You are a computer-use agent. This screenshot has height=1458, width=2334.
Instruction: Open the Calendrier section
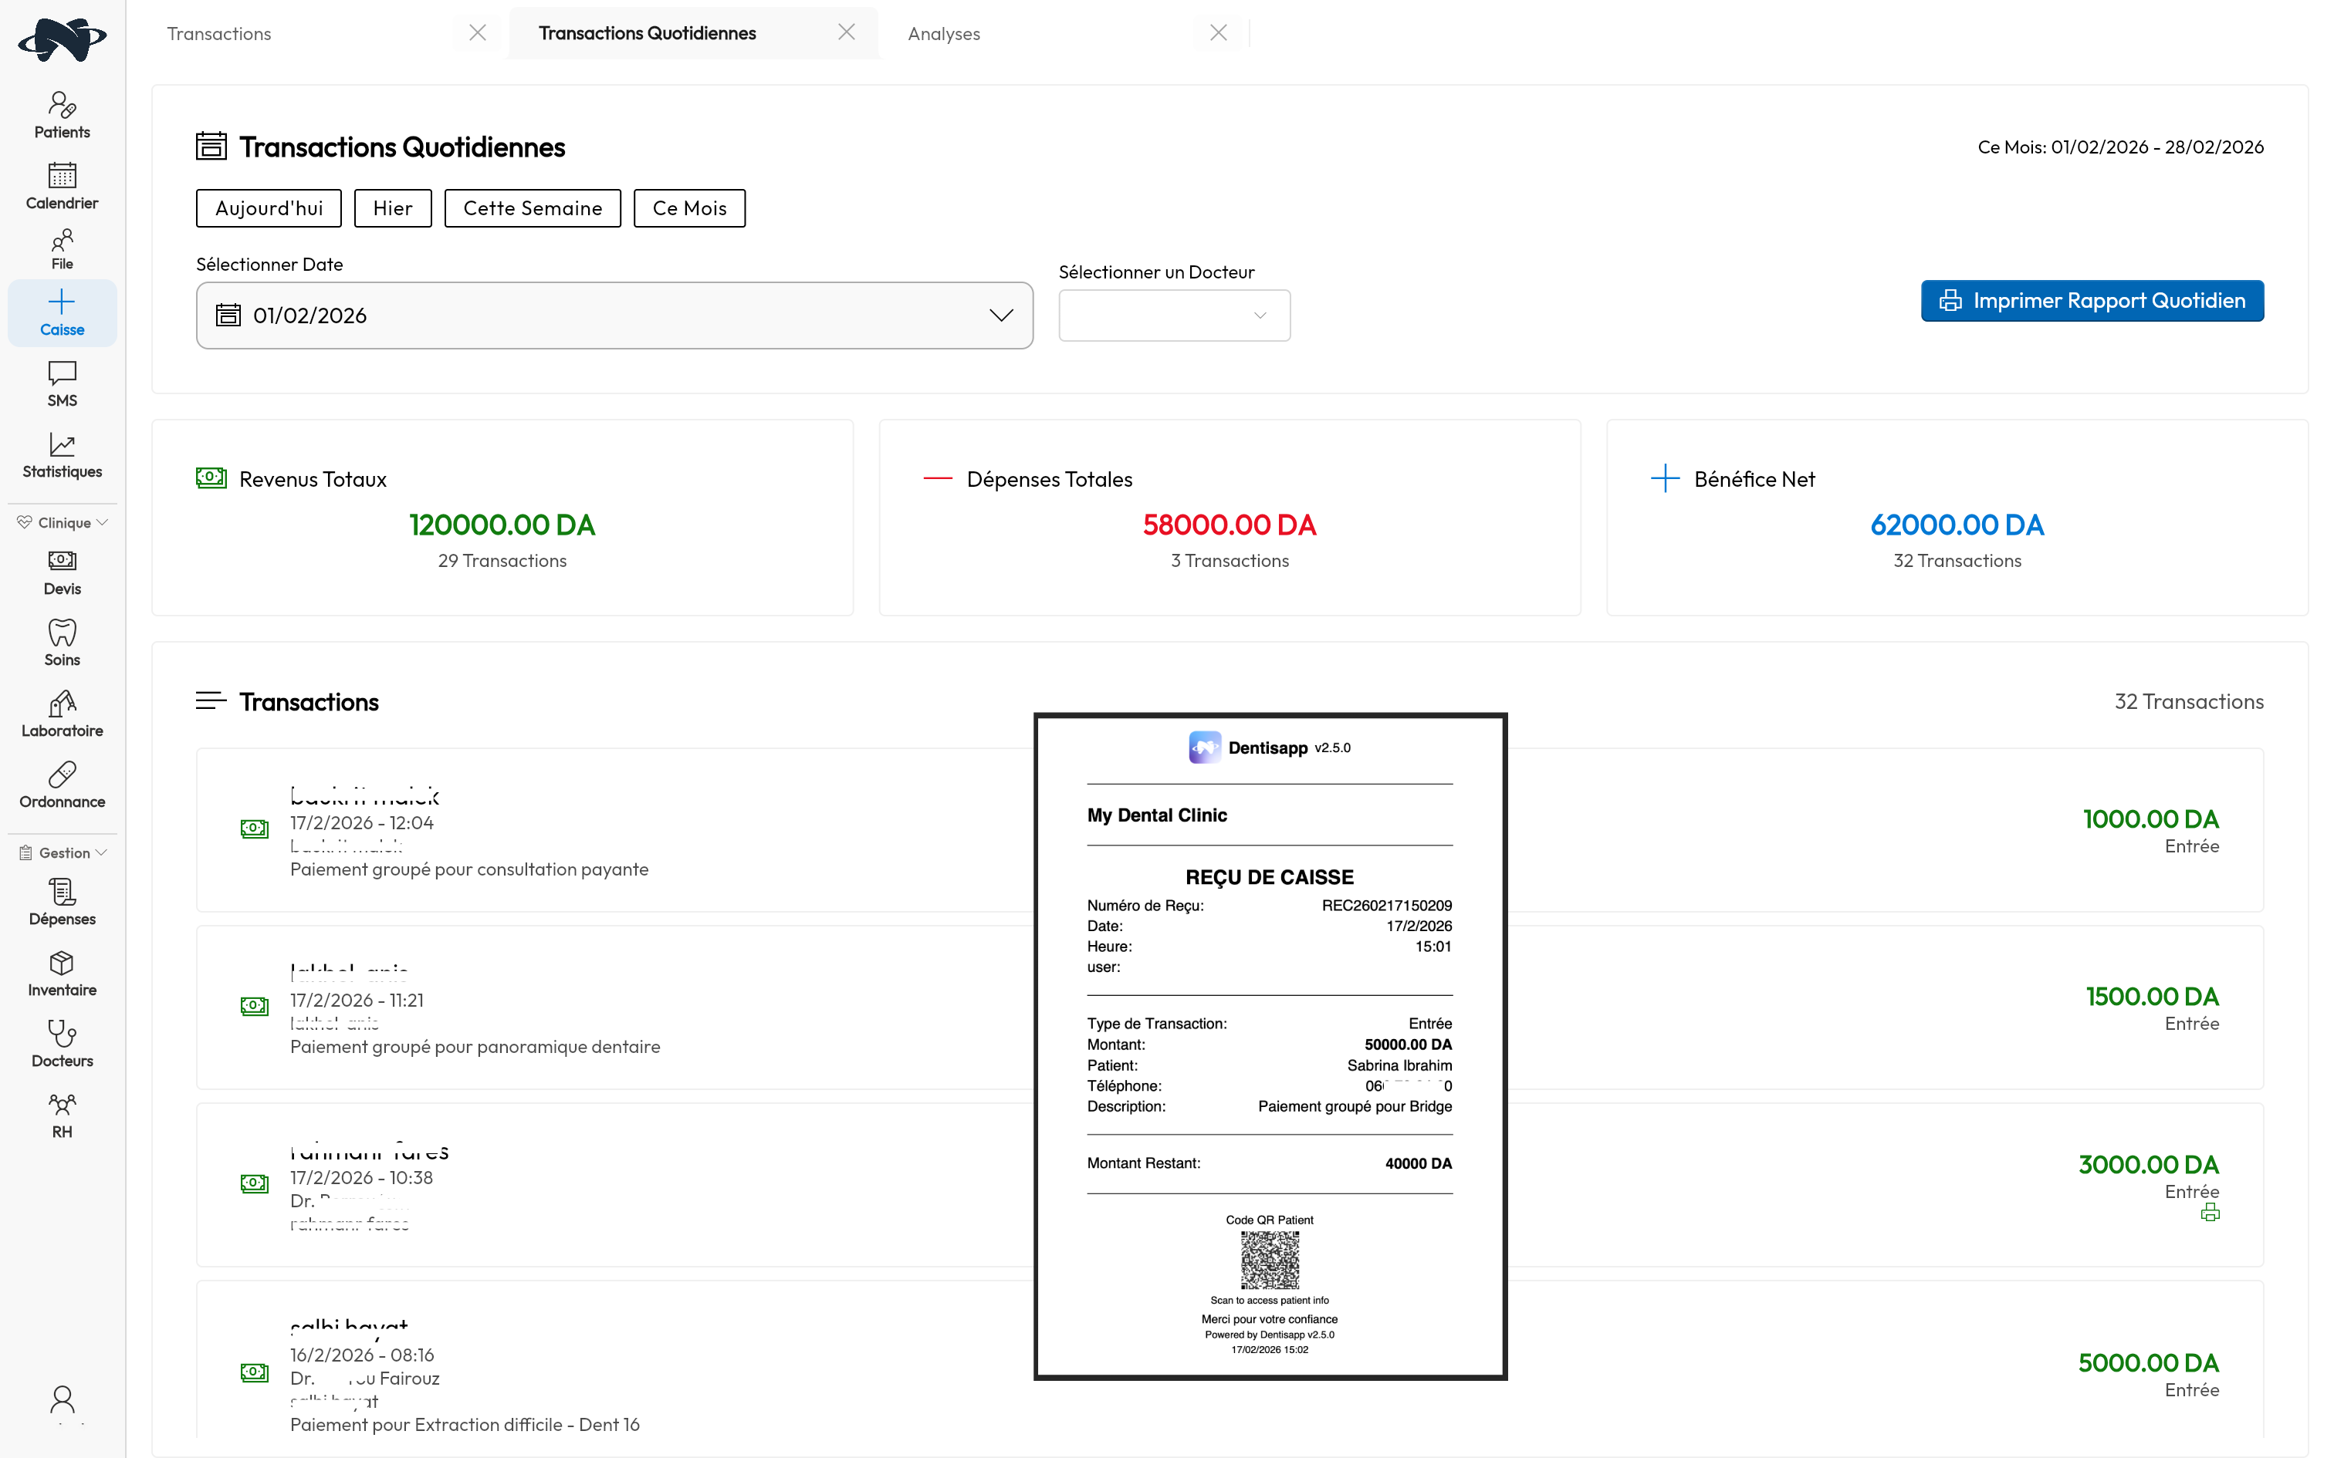tap(62, 184)
